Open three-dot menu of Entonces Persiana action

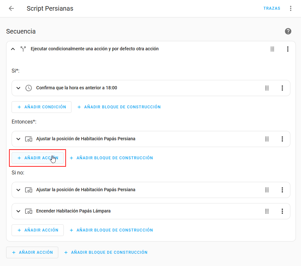pos(282,139)
